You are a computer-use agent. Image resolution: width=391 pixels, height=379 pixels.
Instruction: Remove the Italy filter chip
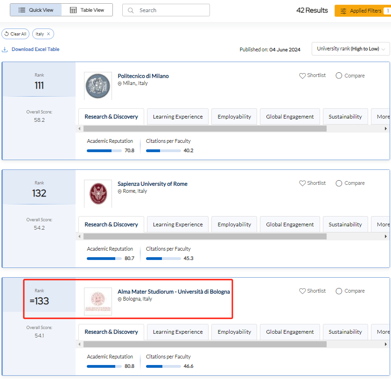coord(49,34)
